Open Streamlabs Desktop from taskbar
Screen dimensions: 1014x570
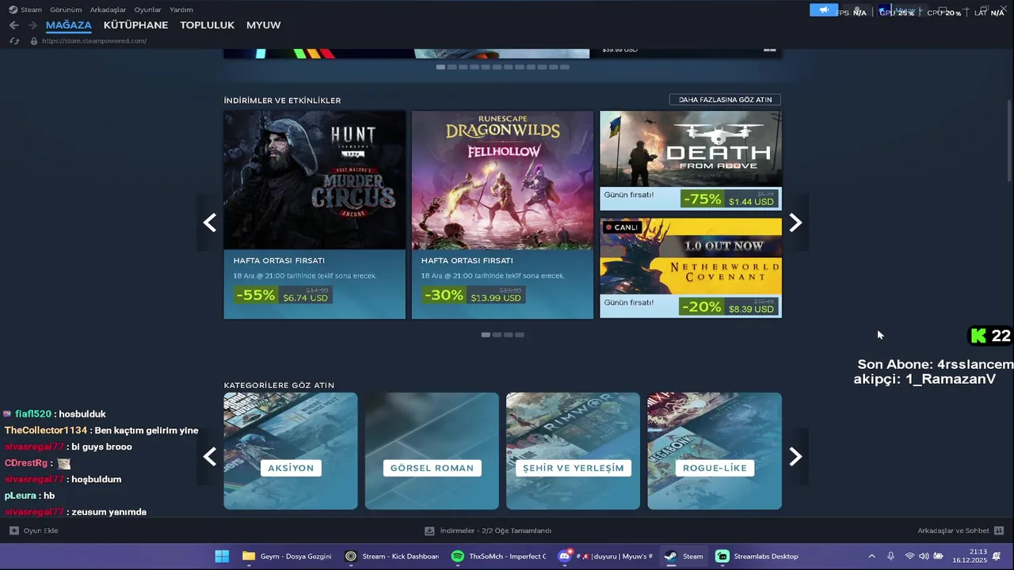pyautogui.click(x=757, y=557)
